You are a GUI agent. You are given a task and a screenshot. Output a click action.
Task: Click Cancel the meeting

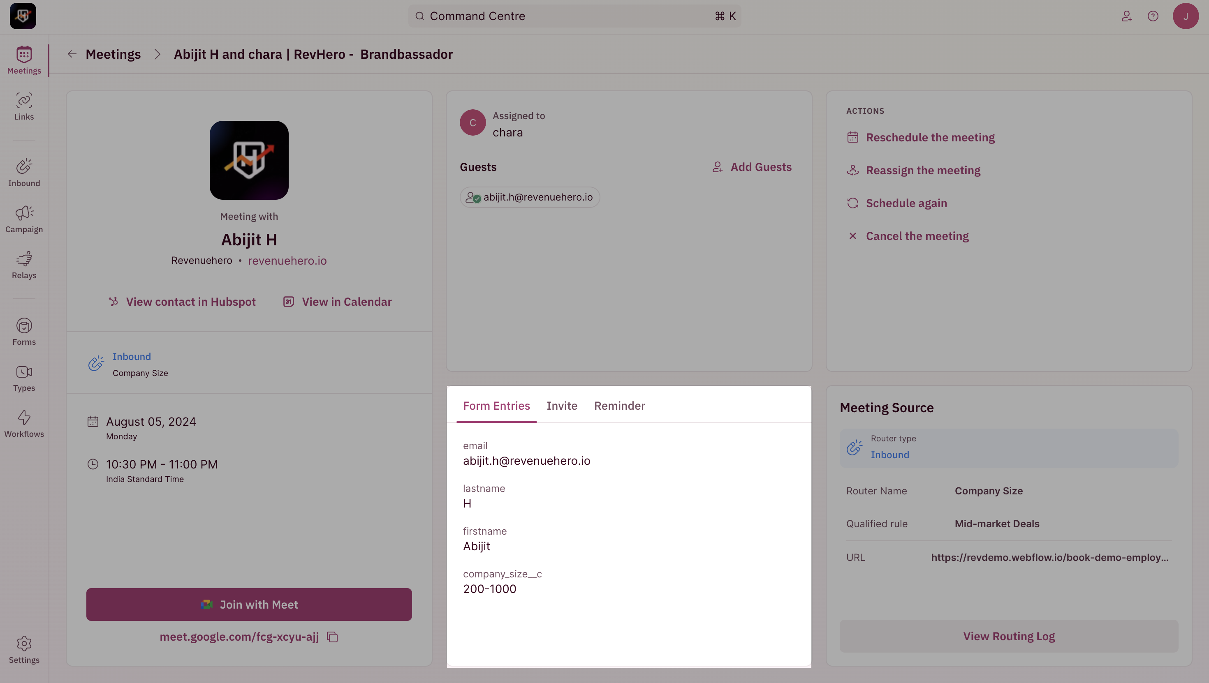coord(917,236)
